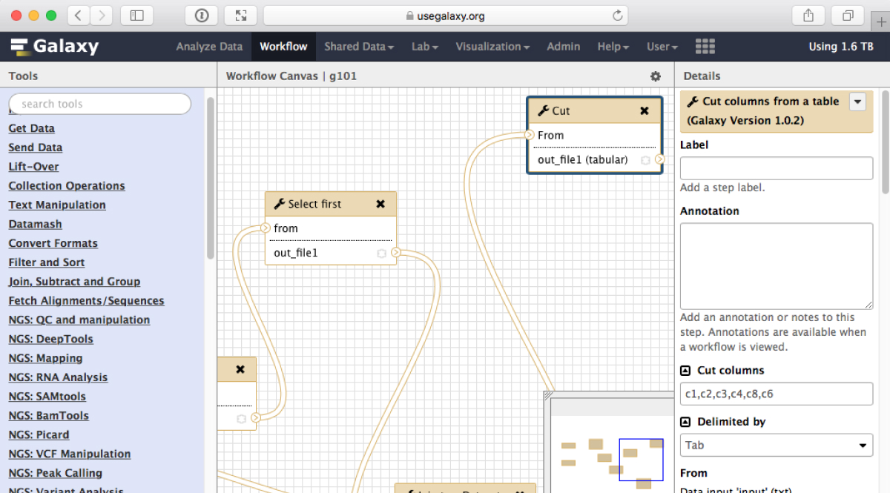This screenshot has width=890, height=493.
Task: Collapse the Cut columns parameter section
Action: coord(685,371)
